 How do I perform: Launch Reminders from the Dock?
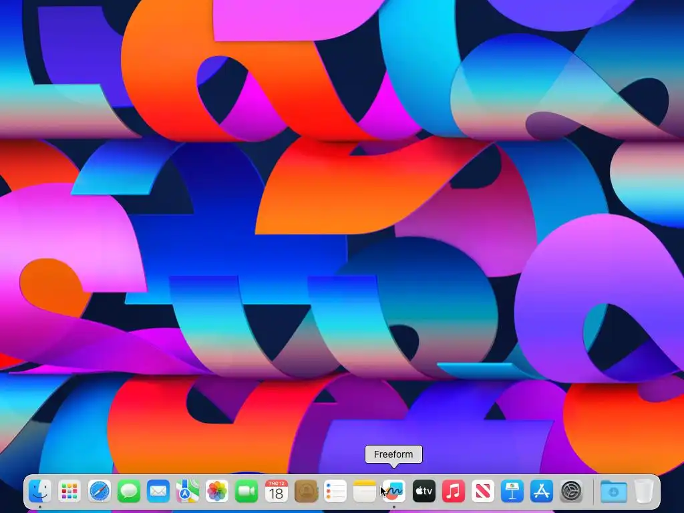coord(335,491)
